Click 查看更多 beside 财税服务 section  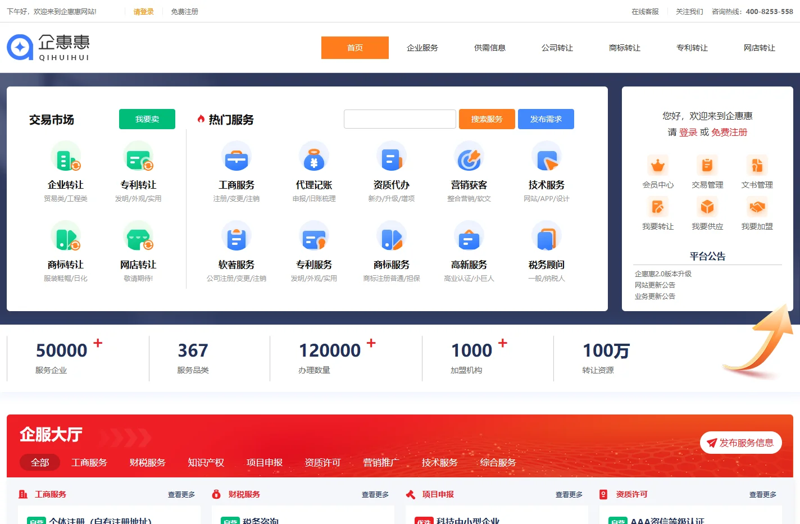[x=375, y=495]
